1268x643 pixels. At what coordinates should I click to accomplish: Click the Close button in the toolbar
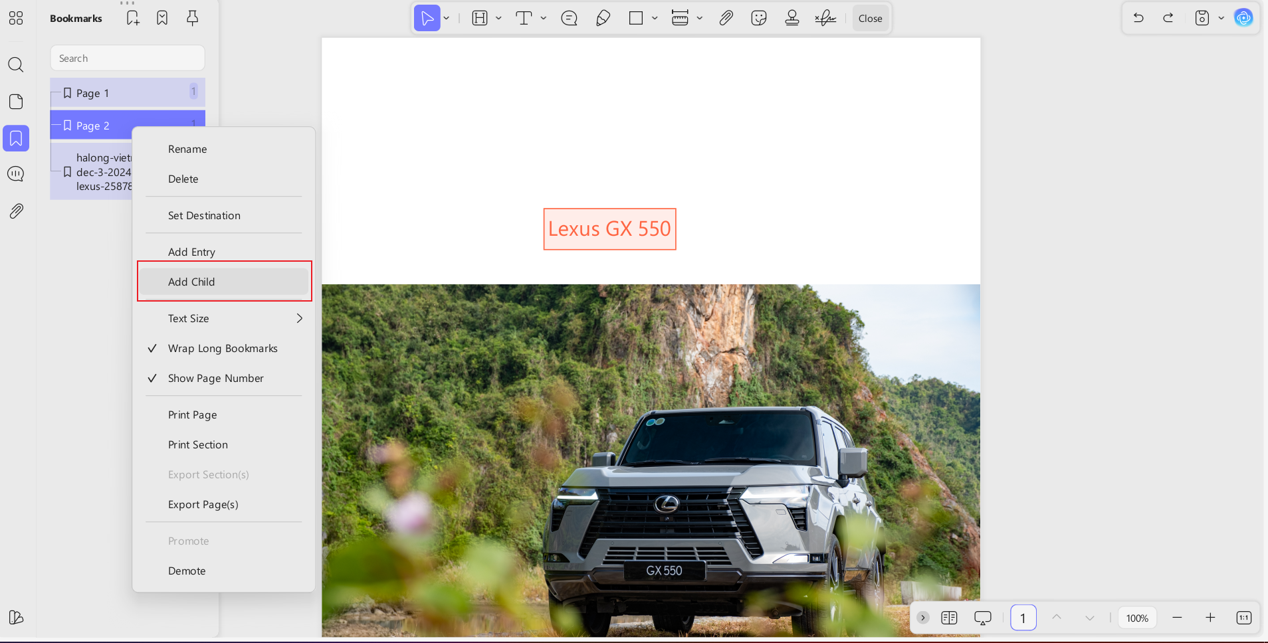pos(870,18)
